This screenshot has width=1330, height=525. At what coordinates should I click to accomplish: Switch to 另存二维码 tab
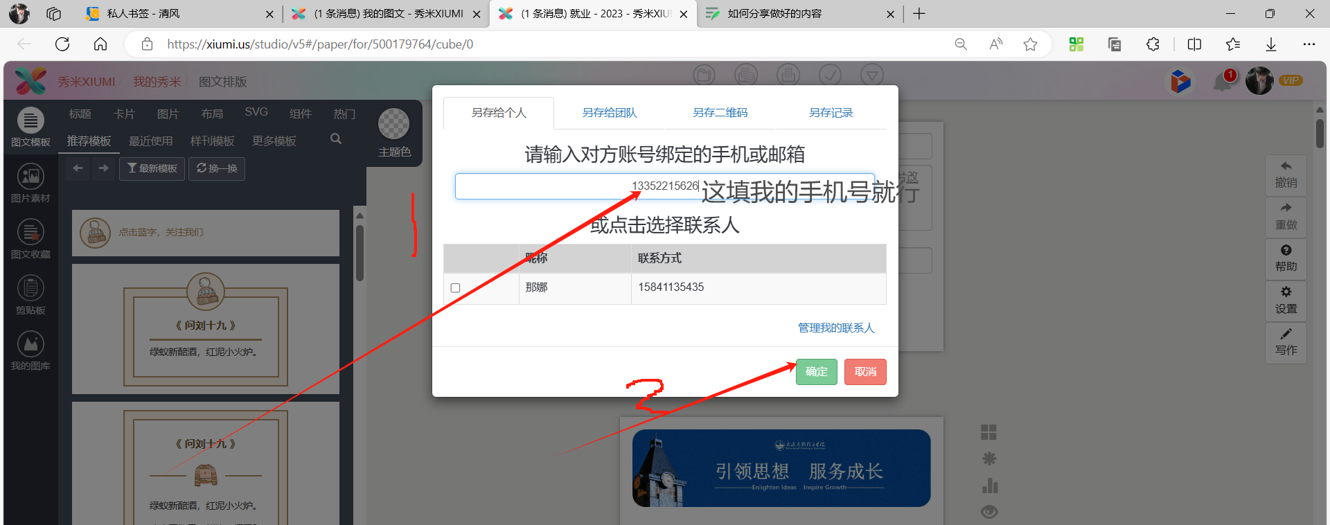point(720,113)
